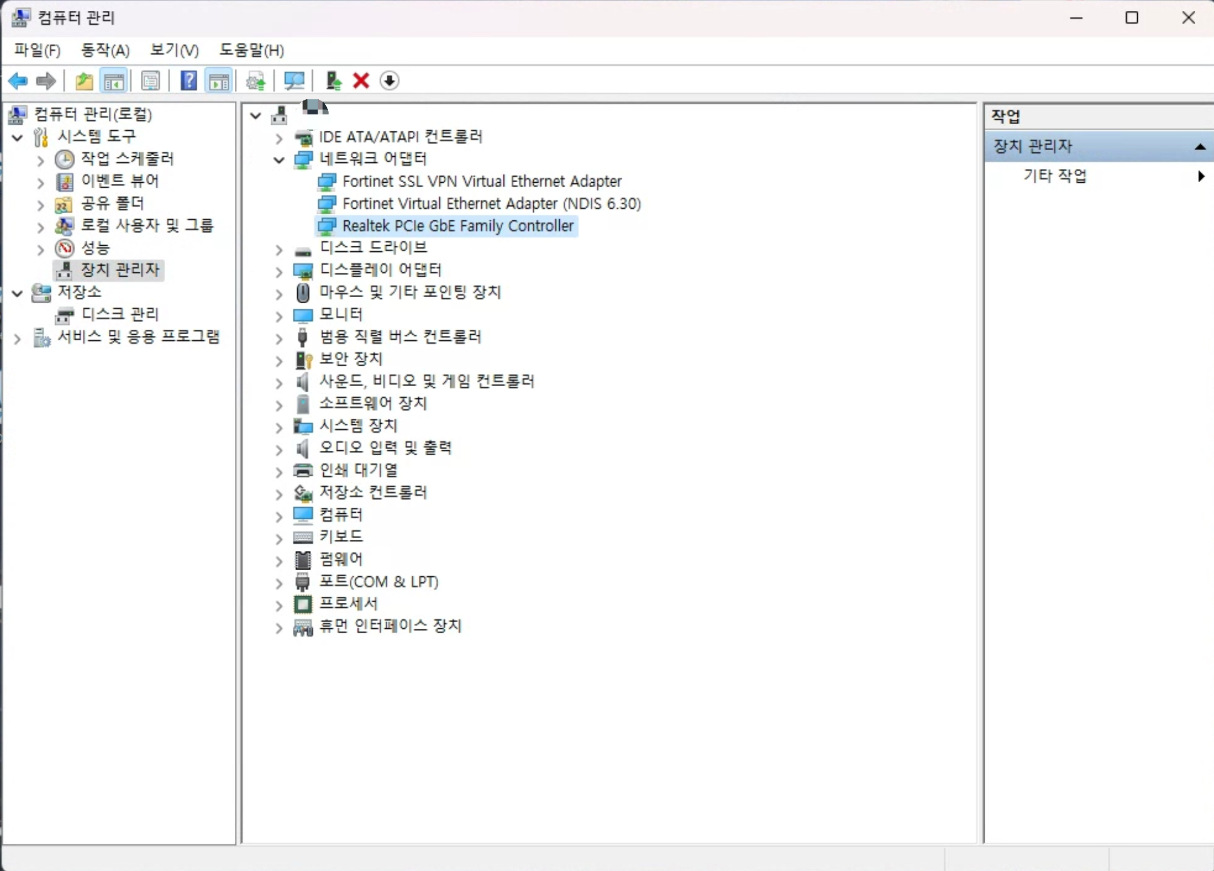Viewport: 1214px width, 871px height.
Task: Click the blue Help question mark icon
Action: [189, 81]
